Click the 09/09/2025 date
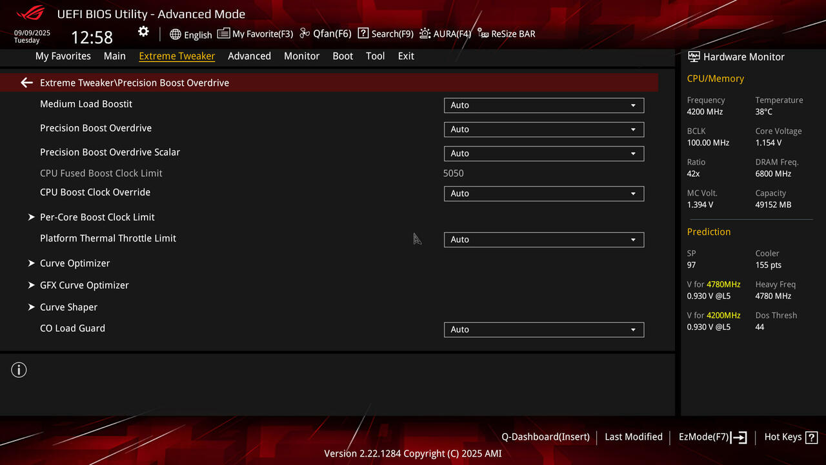826x465 pixels. (x=32, y=33)
